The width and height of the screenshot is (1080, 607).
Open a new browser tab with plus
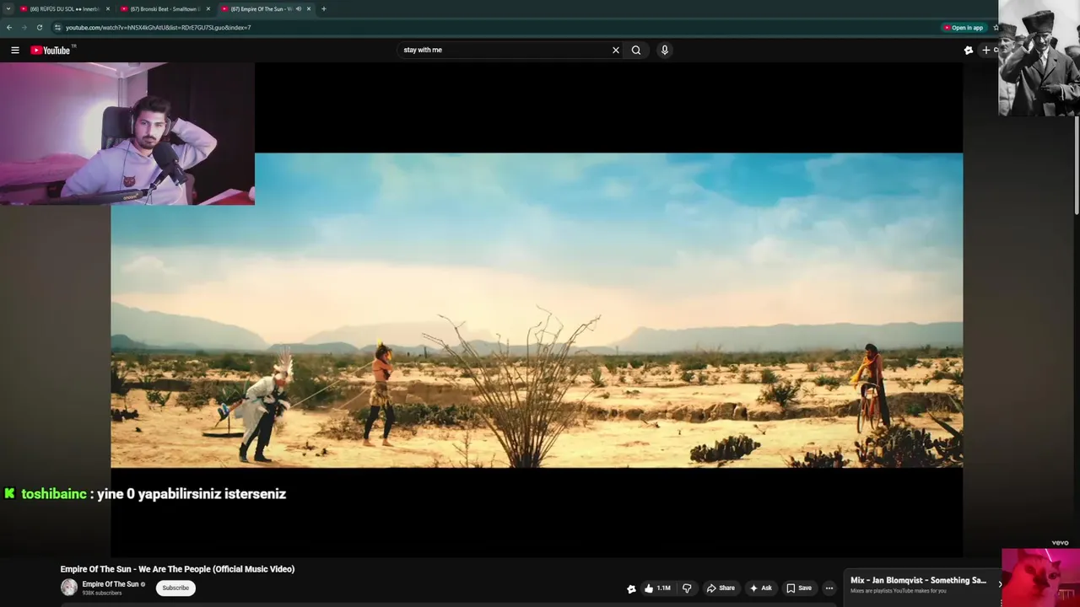pyautogui.click(x=324, y=8)
